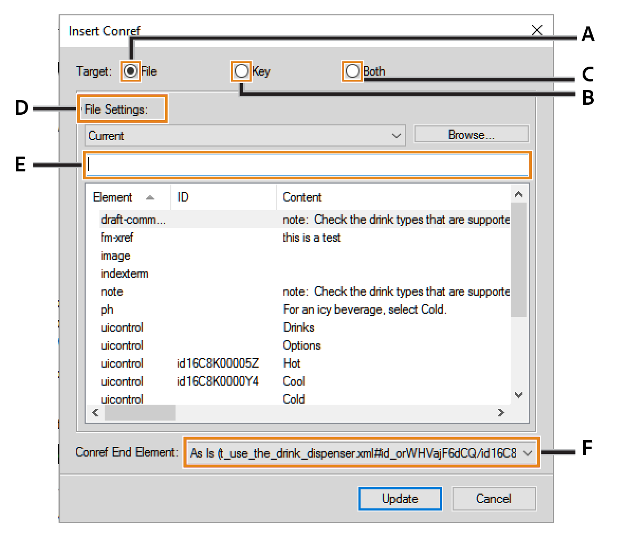Select the Key target radio button
Viewport: 617px width, 538px height.
click(241, 70)
